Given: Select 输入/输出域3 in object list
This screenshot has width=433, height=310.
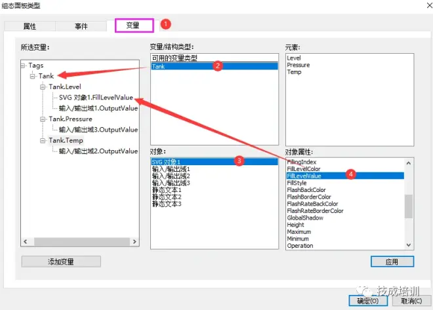Looking at the screenshot, I should point(171,183).
